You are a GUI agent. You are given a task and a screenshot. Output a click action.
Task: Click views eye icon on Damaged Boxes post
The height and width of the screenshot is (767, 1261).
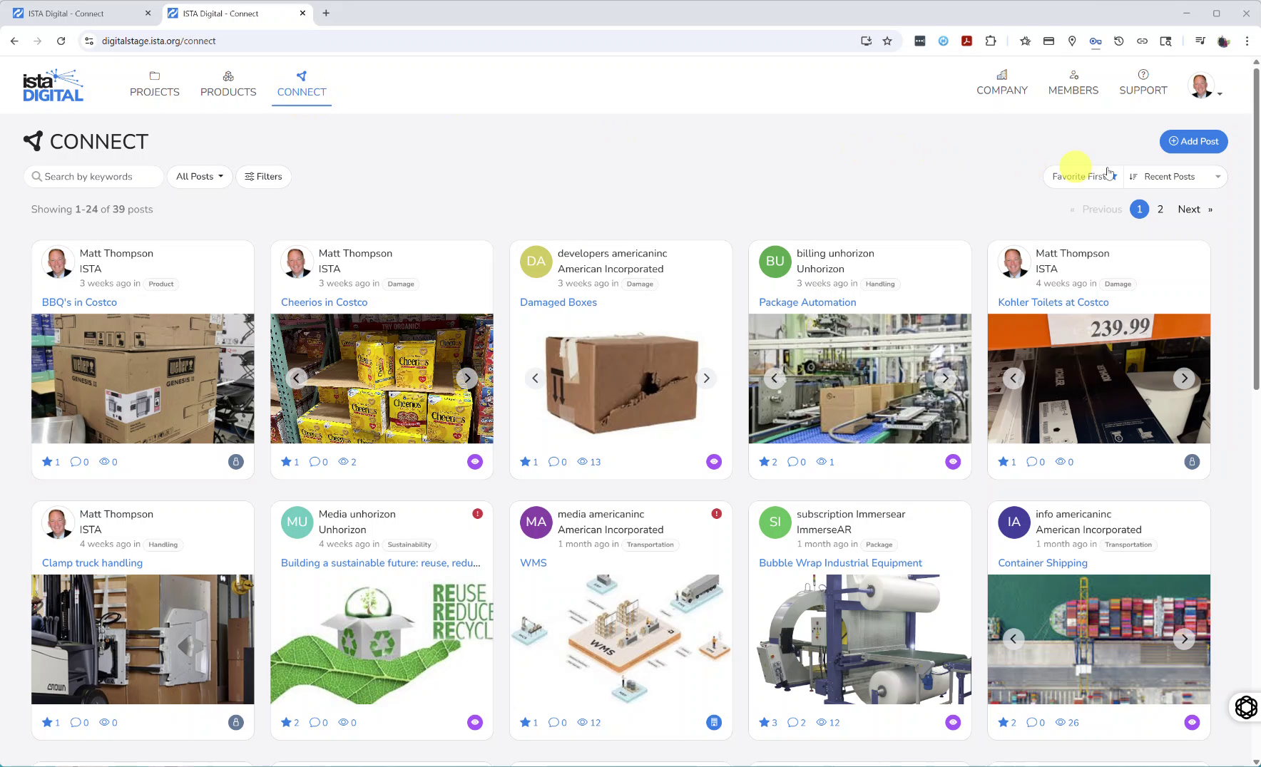583,462
